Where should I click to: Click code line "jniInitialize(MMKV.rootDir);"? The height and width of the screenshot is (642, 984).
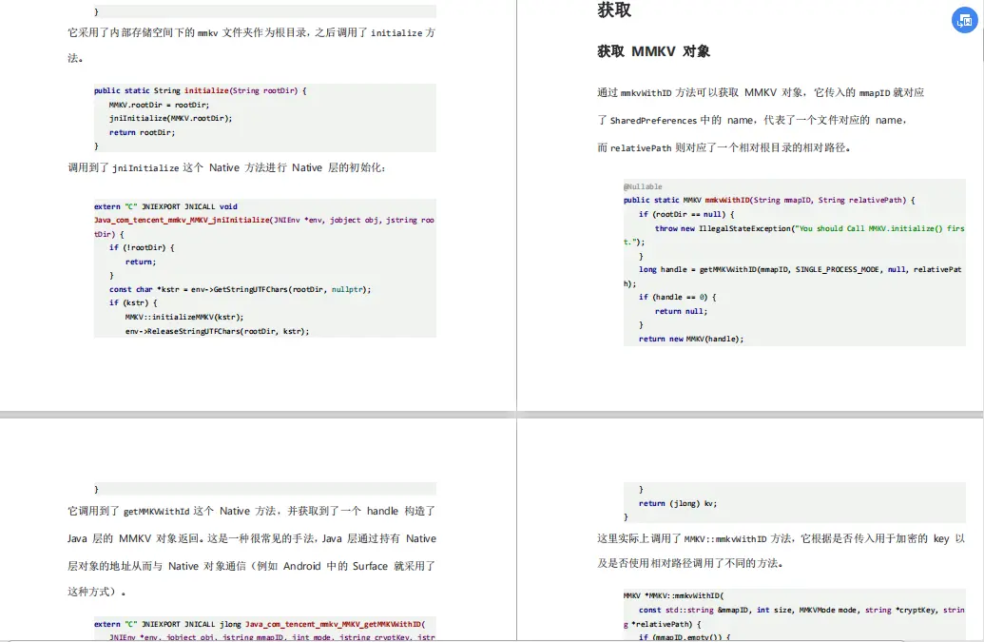170,118
